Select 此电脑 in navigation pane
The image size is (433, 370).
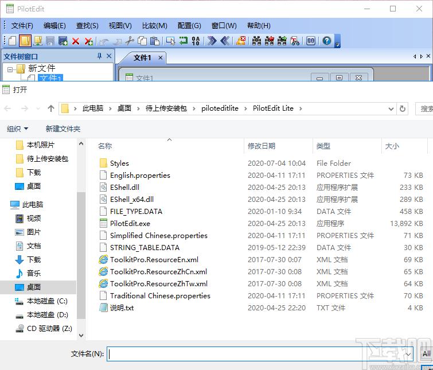[33, 204]
